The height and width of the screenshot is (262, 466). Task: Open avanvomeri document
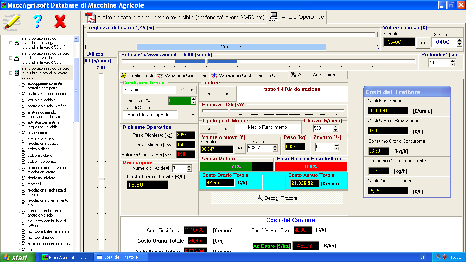[x=37, y=133]
